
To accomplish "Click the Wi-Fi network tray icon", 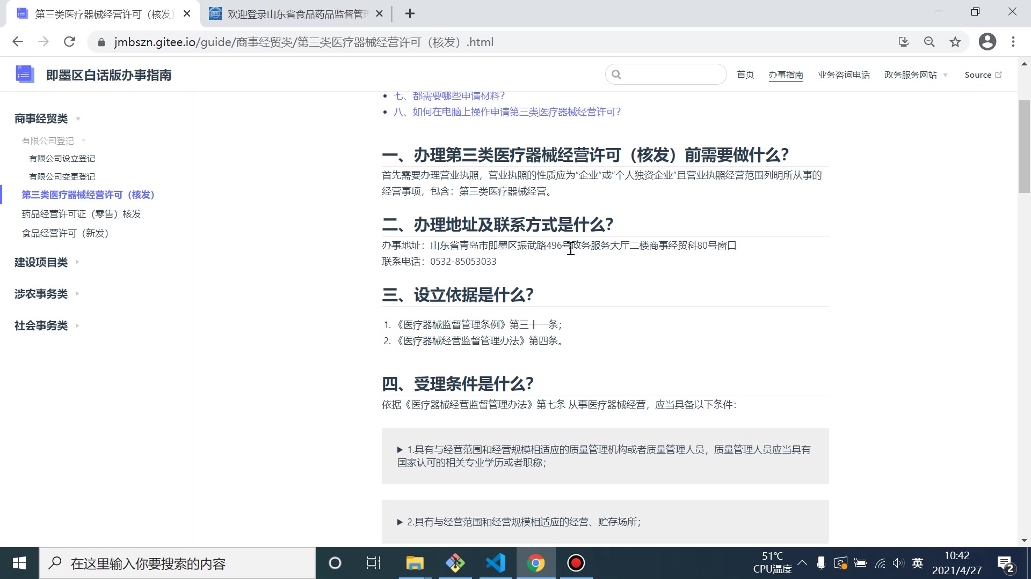I will pyautogui.click(x=880, y=563).
